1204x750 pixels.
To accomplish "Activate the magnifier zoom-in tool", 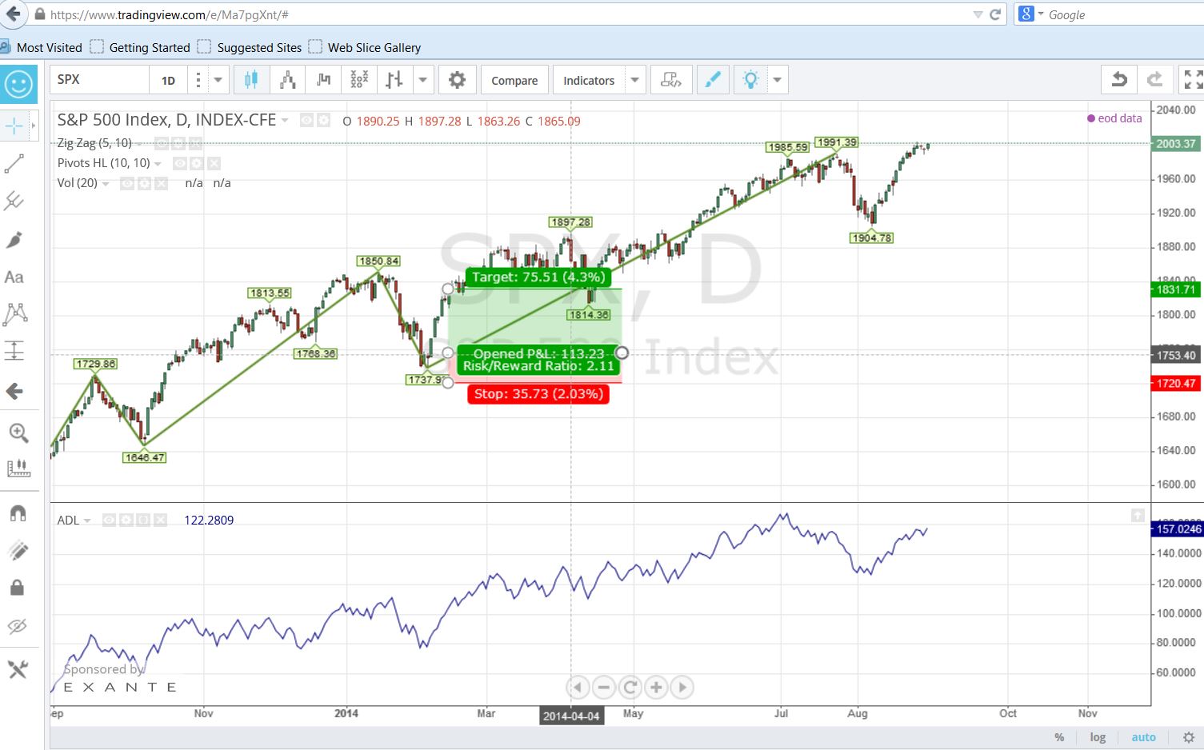I will tap(18, 433).
